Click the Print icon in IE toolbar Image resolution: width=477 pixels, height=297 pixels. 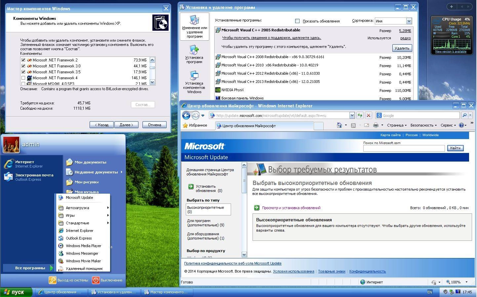(376, 125)
